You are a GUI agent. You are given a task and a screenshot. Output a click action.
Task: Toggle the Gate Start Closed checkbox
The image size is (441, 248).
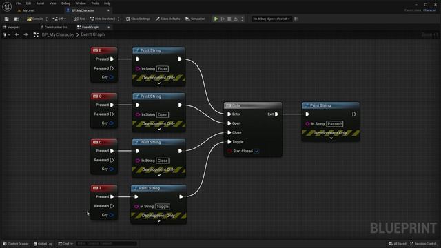coord(257,151)
